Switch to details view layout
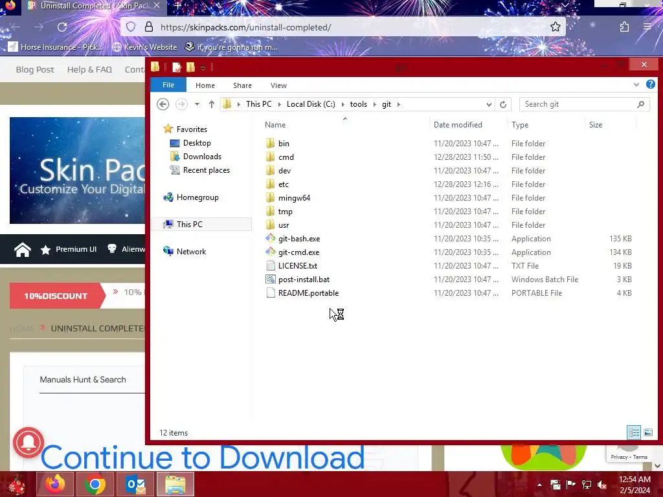Viewport: 663px width, 497px height. click(634, 432)
